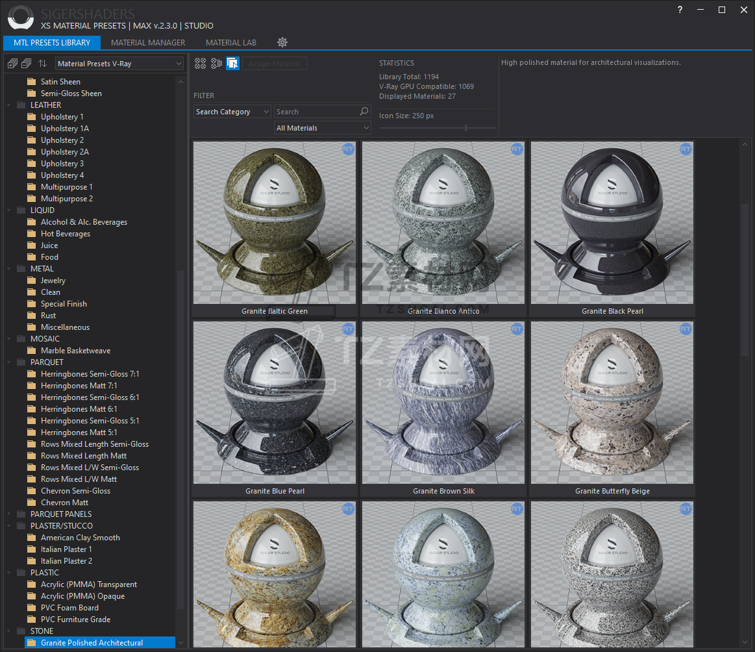The image size is (755, 652).
Task: Select the Granite Black Pearl thumbnail
Action: pyautogui.click(x=612, y=223)
